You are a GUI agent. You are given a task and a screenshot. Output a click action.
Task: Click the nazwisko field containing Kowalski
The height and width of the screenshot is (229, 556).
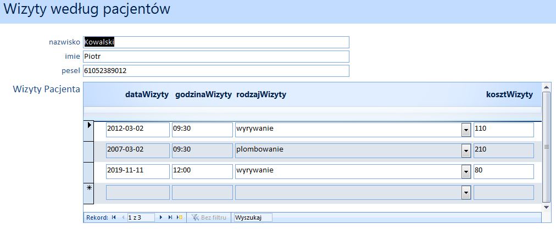coord(216,42)
